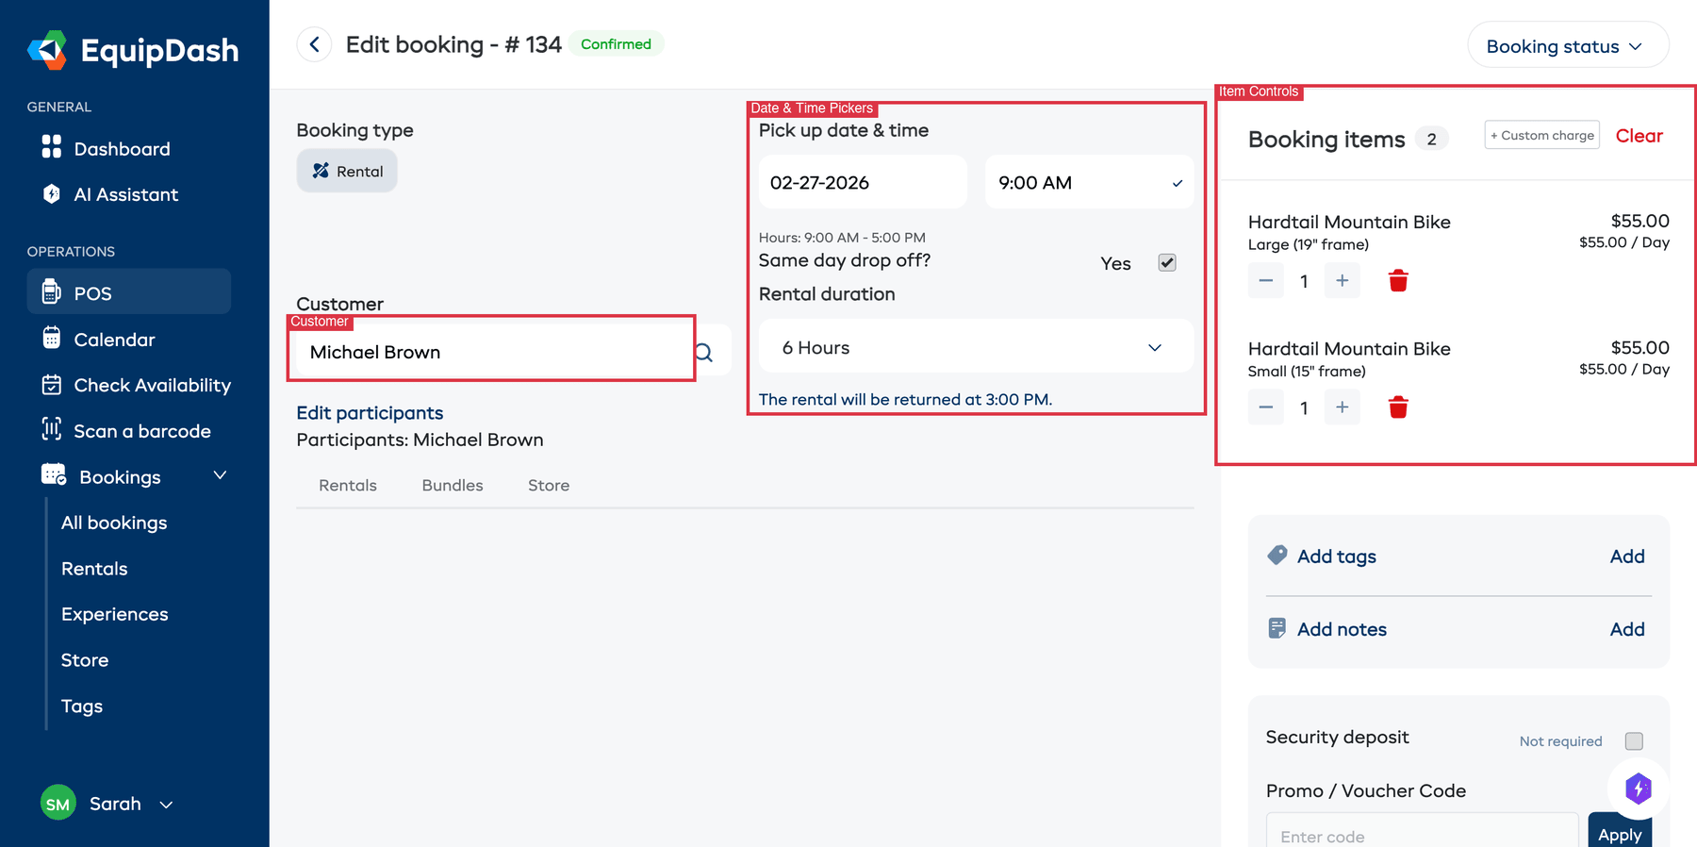Open the purple lightning assistant widget
Image resolution: width=1697 pixels, height=847 pixels.
(1639, 789)
